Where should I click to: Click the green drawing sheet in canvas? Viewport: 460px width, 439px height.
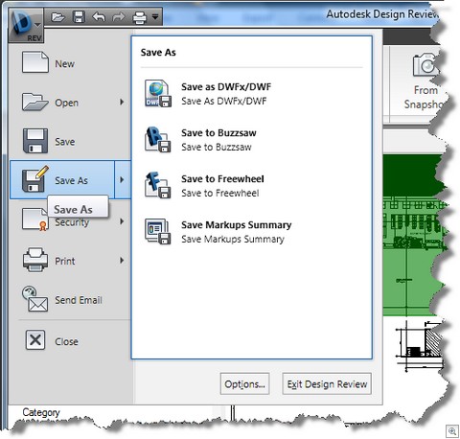point(415,235)
